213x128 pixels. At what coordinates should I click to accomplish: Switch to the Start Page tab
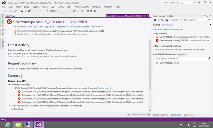(x=10, y=16)
